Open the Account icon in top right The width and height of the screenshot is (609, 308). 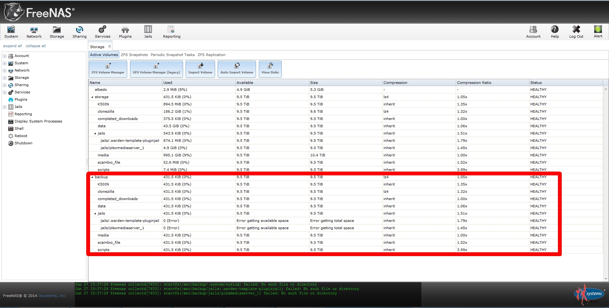tap(533, 32)
